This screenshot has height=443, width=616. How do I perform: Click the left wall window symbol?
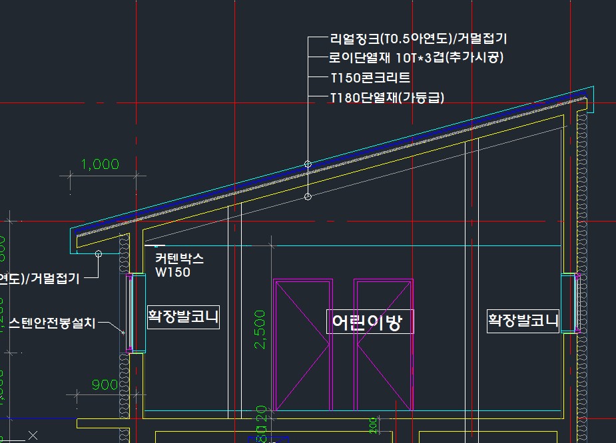[x=136, y=312]
